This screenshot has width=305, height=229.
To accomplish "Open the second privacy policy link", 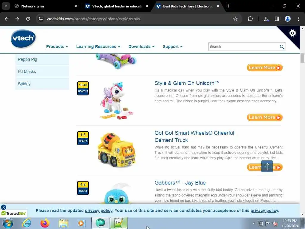I will coord(264,211).
